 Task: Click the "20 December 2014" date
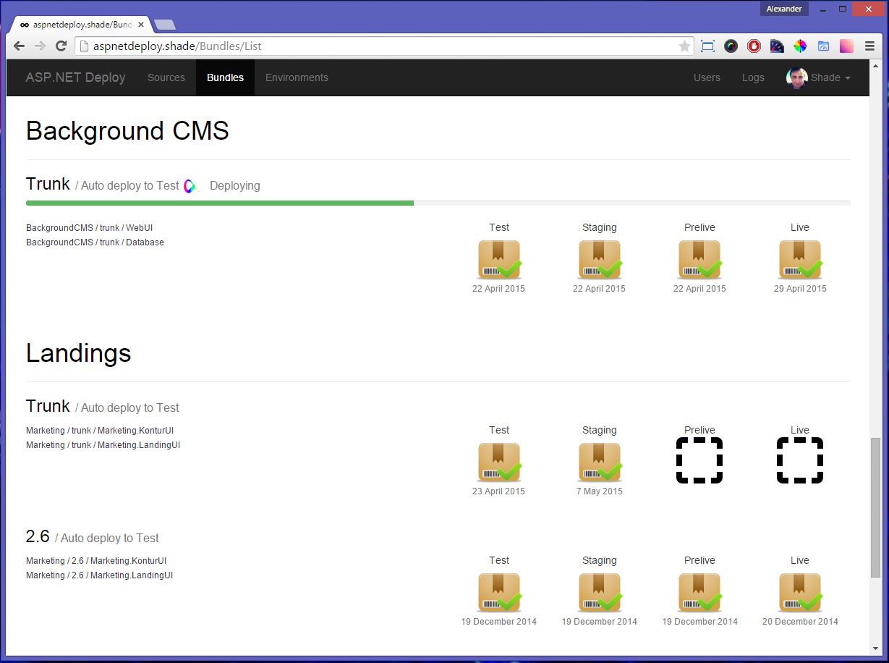[x=800, y=622]
